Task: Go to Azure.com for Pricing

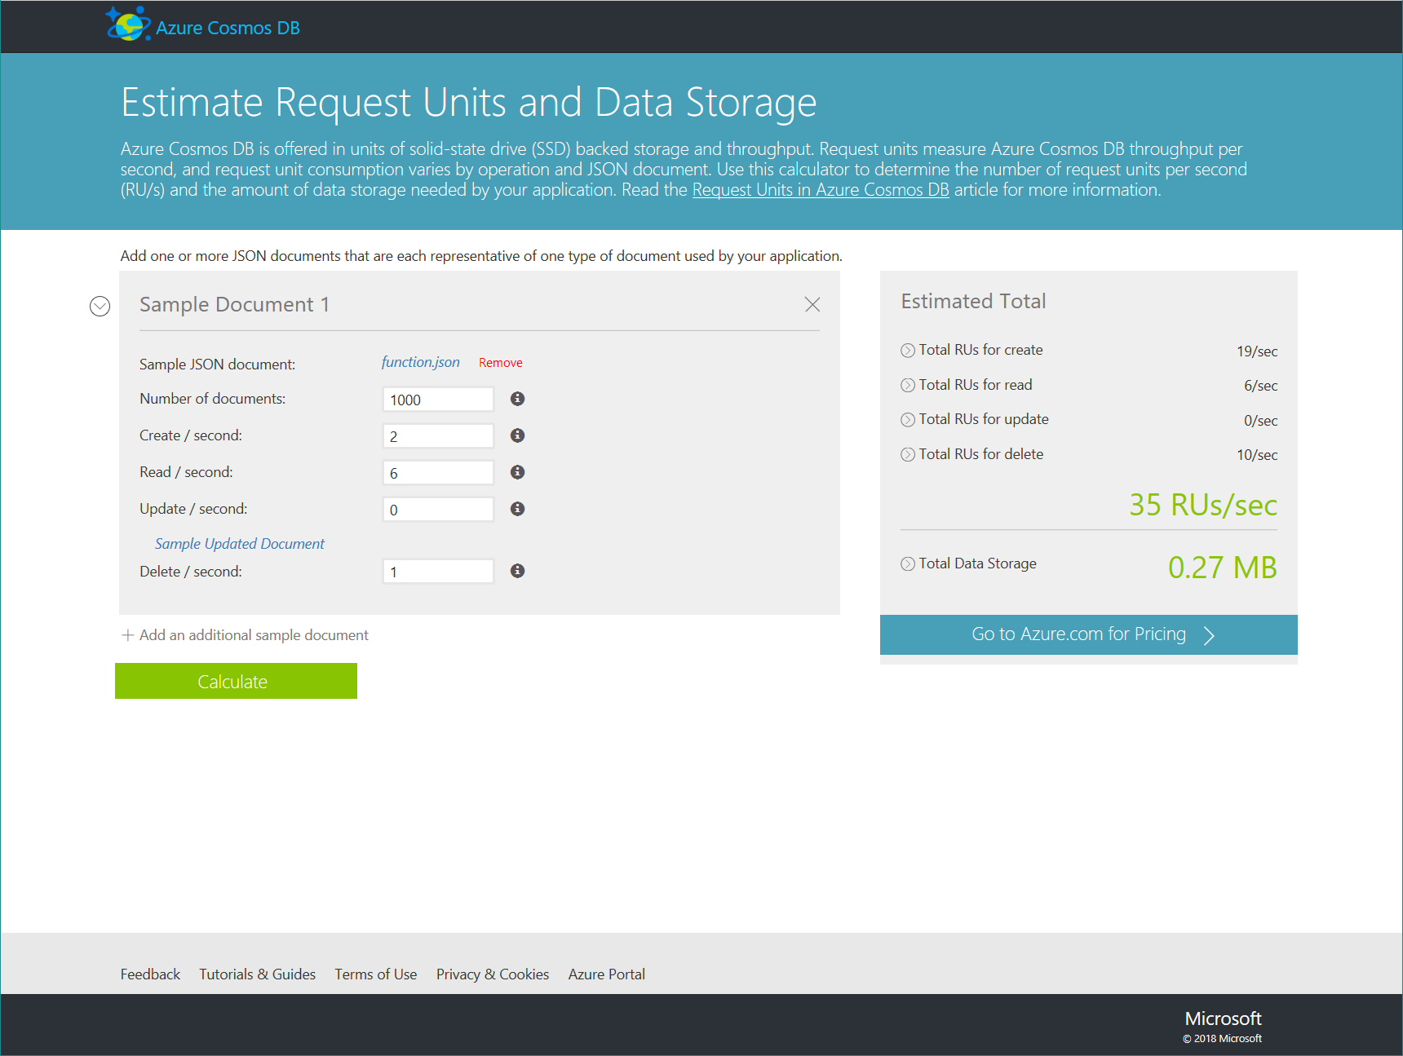Action: coord(1089,634)
